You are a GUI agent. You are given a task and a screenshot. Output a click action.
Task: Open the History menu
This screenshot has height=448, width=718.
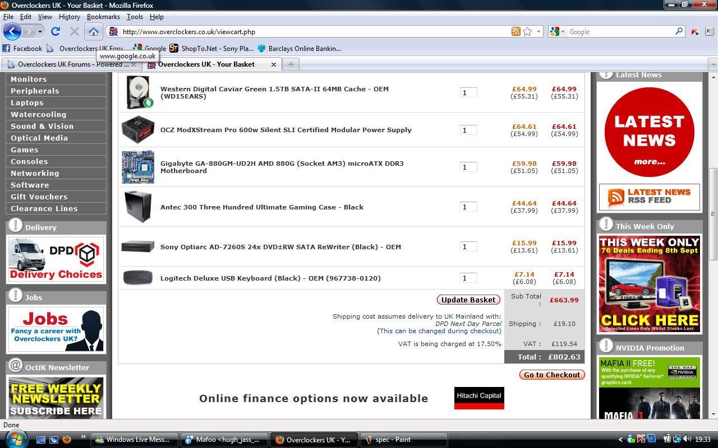(70, 17)
